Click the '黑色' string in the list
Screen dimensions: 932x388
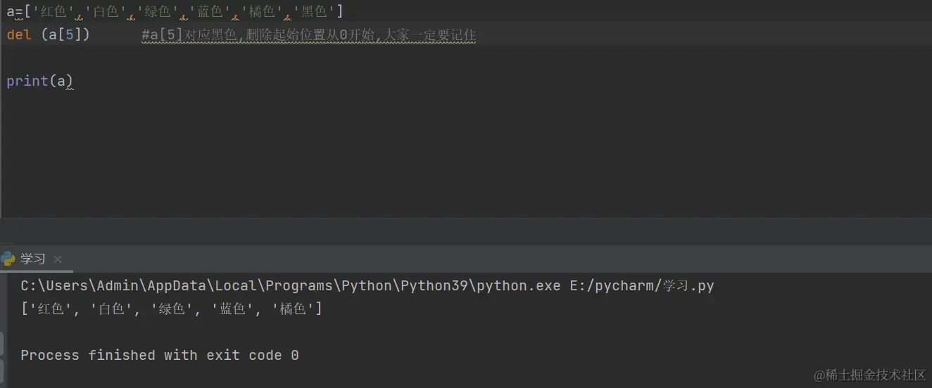[x=314, y=11]
